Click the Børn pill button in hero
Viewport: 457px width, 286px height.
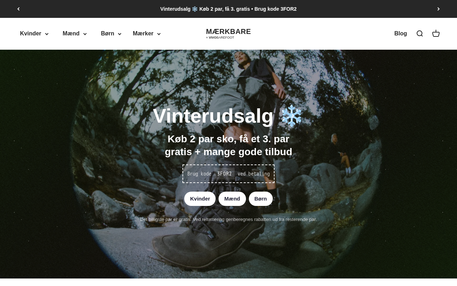261,199
